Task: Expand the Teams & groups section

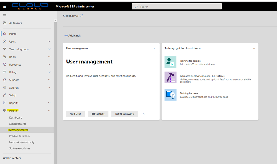Action: pos(49,49)
